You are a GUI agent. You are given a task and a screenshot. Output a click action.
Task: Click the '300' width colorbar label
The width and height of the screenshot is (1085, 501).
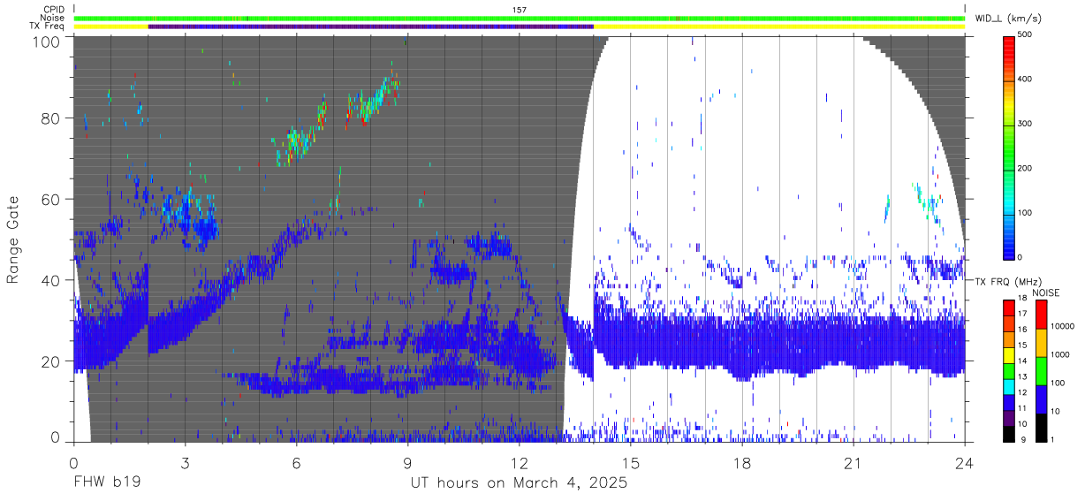[x=1025, y=124]
